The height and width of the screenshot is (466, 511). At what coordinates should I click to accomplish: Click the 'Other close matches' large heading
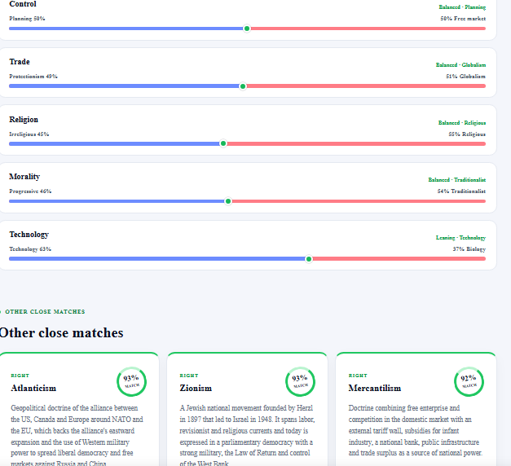[x=61, y=332]
